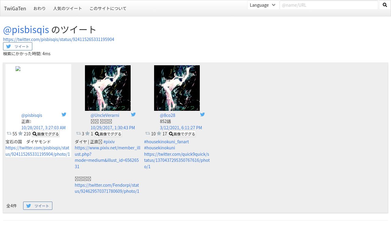The image size is (391, 228).
Task: Click retweet icon showing 3
Action: [x=79, y=134]
